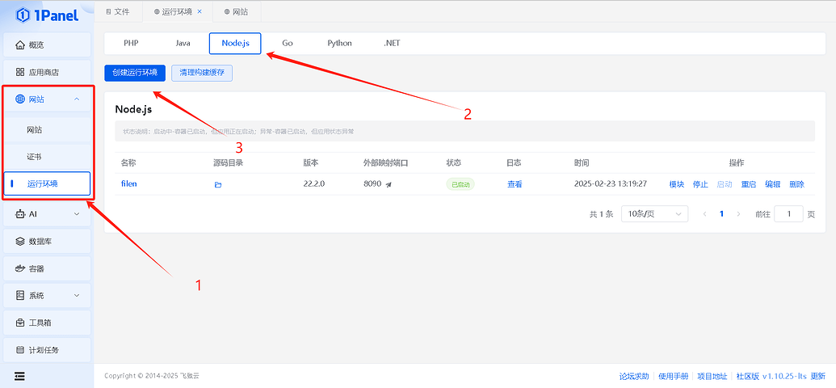Open the filen runtime name link
Viewport: 836px width, 388px height.
(129, 184)
